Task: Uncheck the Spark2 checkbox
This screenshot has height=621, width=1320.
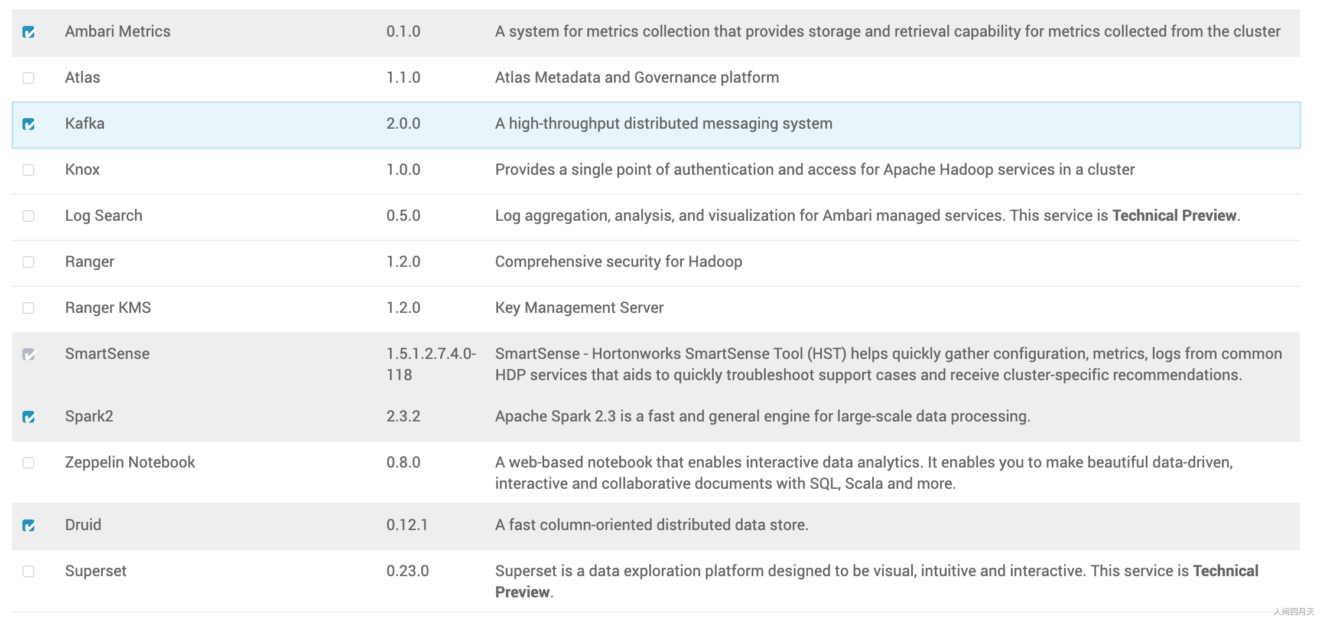Action: tap(28, 417)
